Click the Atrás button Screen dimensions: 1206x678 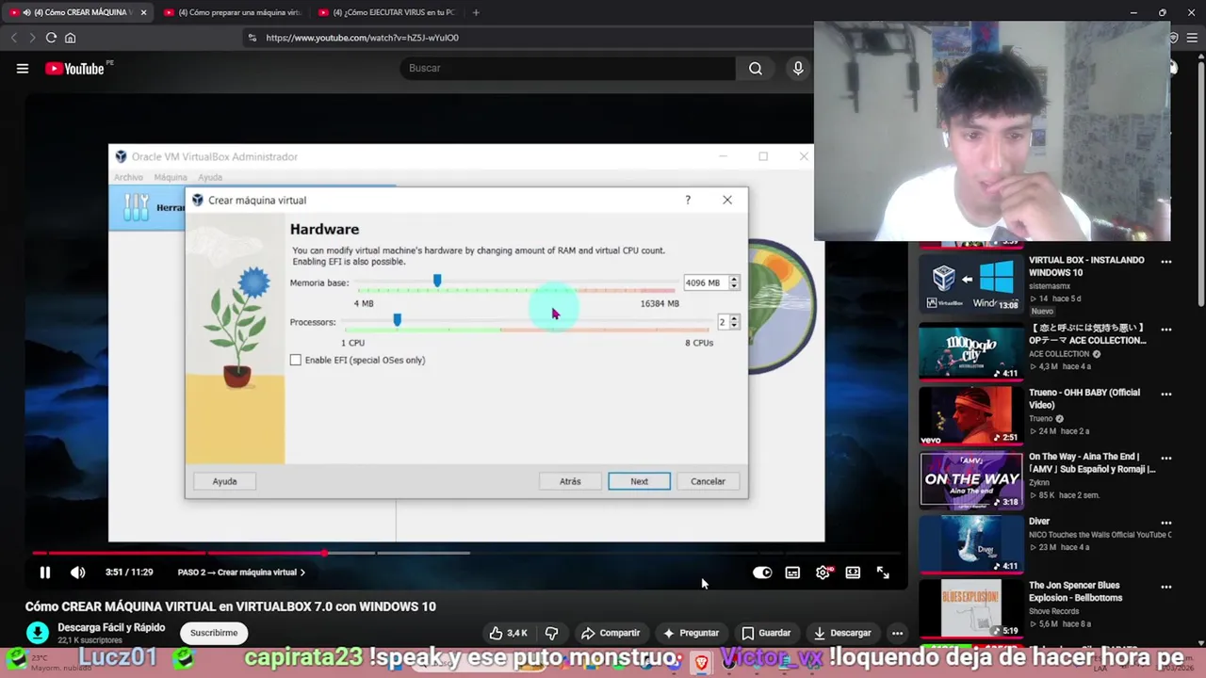point(570,481)
